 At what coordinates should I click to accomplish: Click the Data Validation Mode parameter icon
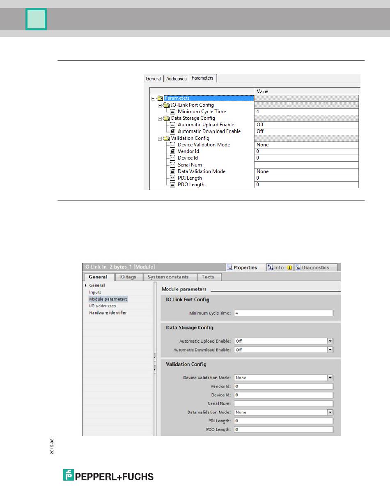(x=173, y=171)
